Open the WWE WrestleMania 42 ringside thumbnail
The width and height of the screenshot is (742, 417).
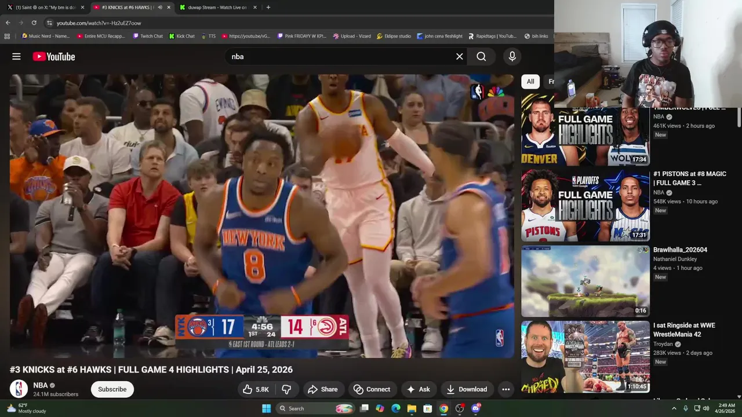point(585,357)
